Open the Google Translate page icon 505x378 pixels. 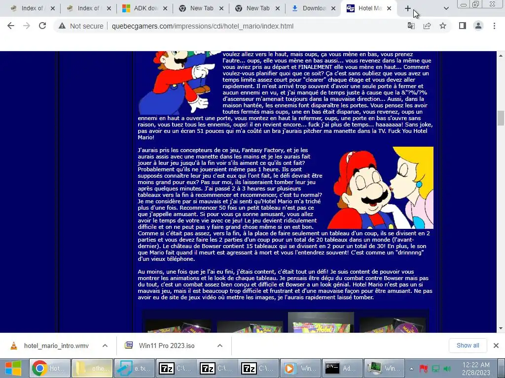[411, 26]
